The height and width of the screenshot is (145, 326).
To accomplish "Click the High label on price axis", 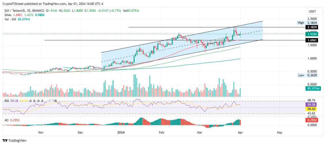I will 301,23.
